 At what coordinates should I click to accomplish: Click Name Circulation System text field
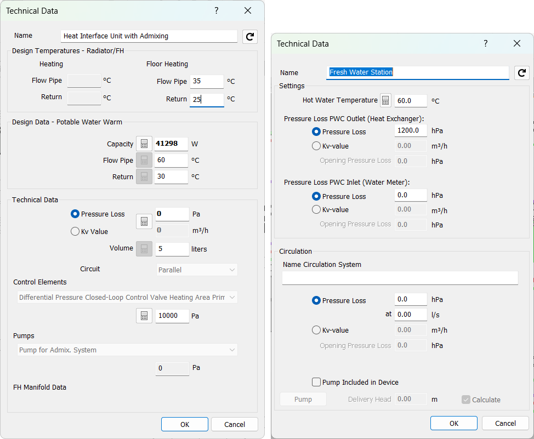point(400,278)
